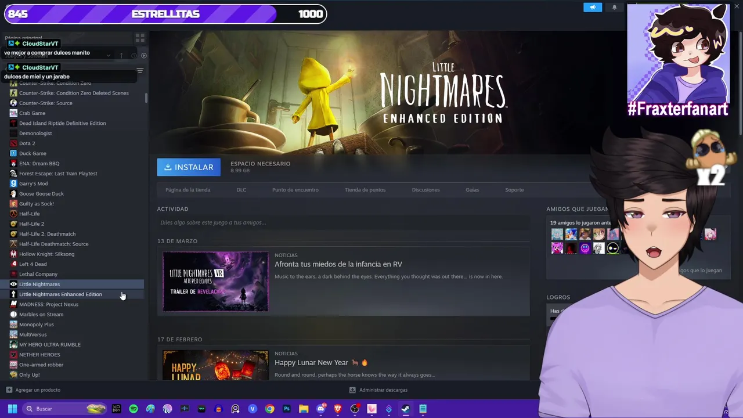Open Discord from the taskbar

(320, 409)
